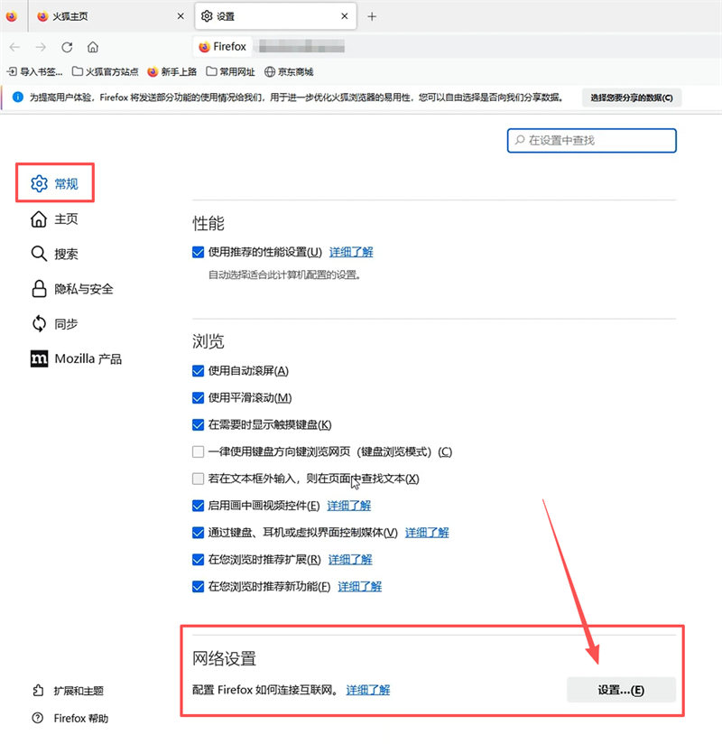Open the 主页 home settings icon
722x744 pixels.
pos(38,219)
